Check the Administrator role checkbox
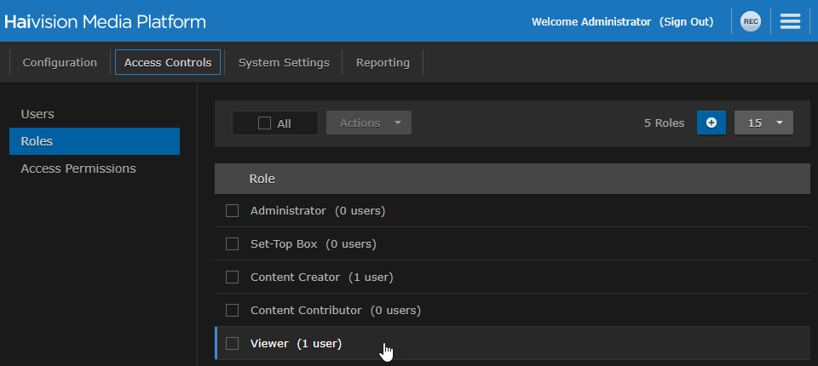 232,211
